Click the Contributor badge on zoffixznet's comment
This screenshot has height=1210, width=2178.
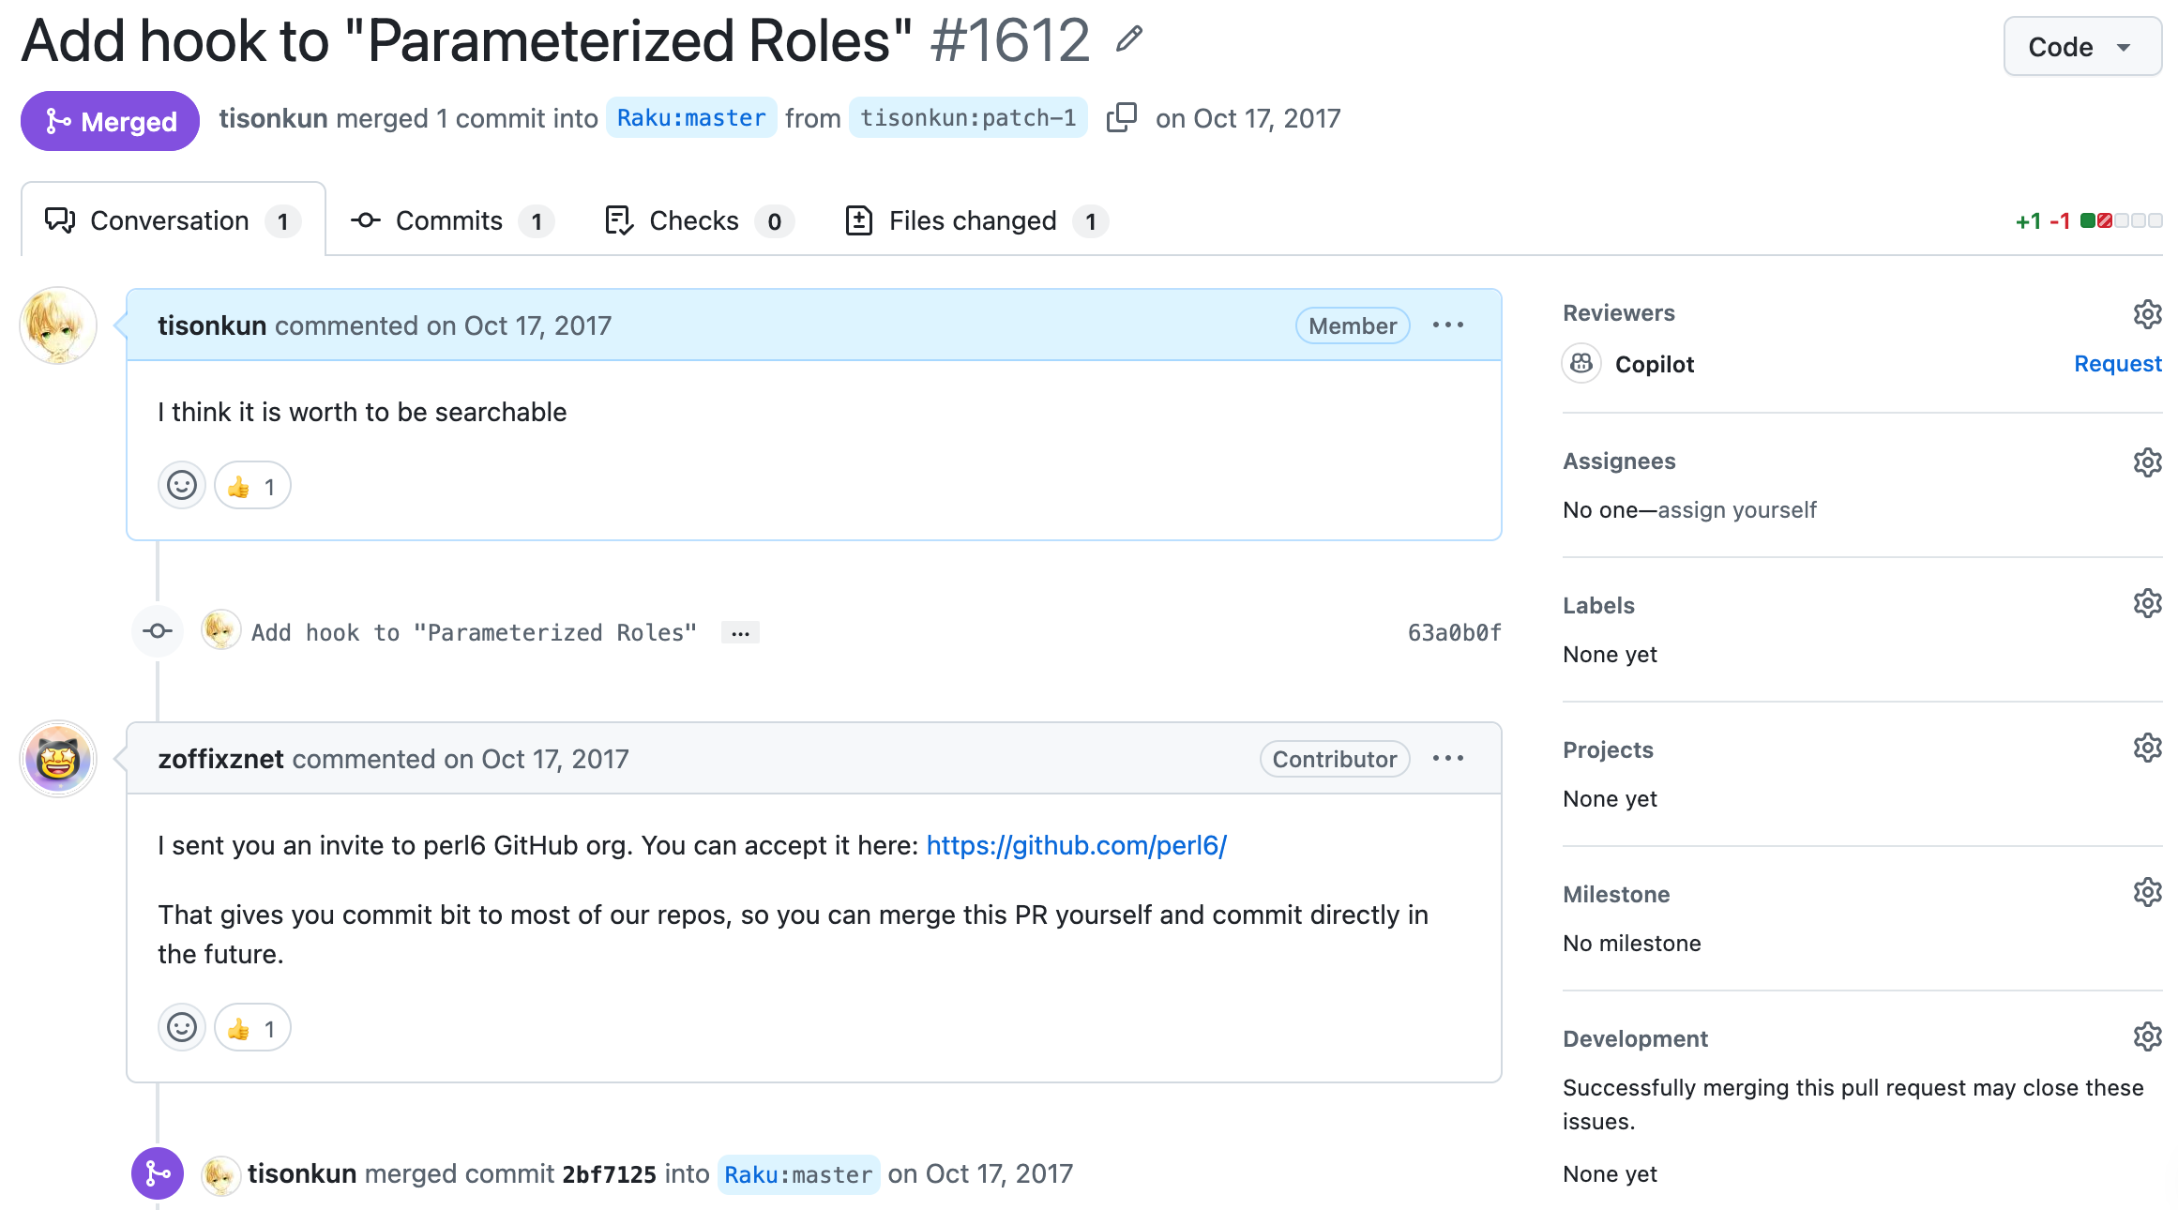click(1335, 759)
